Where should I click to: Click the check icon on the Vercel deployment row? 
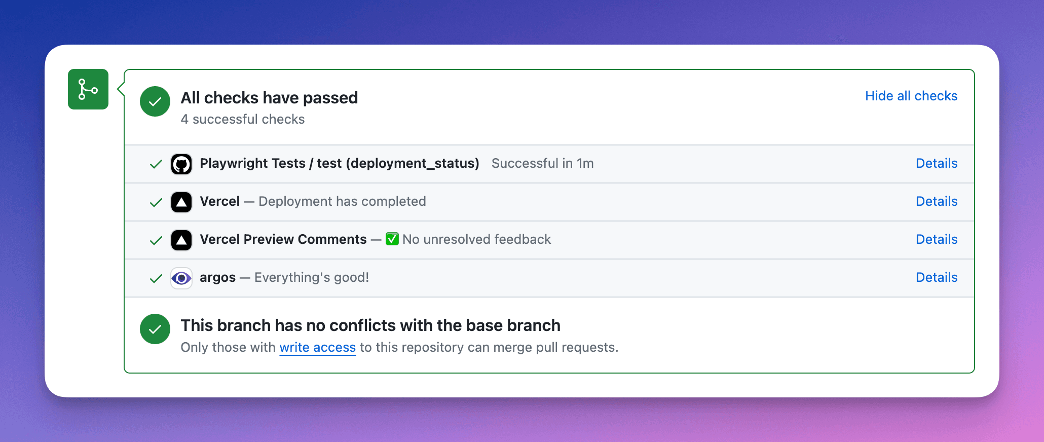click(x=155, y=202)
